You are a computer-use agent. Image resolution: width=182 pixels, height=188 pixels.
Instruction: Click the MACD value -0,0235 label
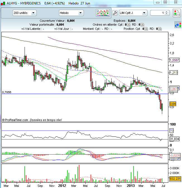pyautogui.click(x=175, y=156)
